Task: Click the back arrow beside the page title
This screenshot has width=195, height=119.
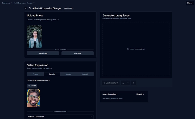Action: click(26, 8)
